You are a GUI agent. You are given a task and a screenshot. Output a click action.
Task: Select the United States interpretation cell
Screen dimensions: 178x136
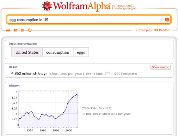27,52
